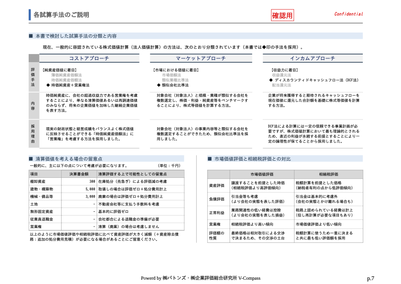Click the cell 譲渡することを前提とした時価
Image resolution: width=401 pixels, height=284 pixels.
(x=258, y=183)
